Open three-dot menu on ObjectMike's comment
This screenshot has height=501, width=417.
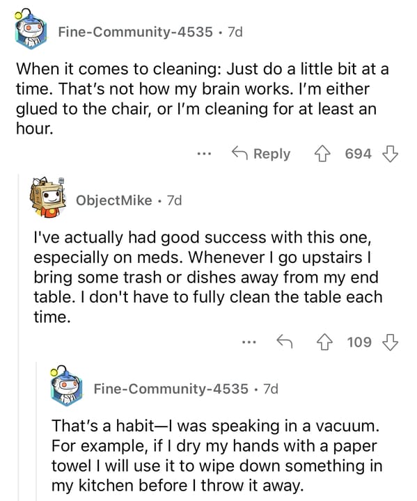coord(249,342)
